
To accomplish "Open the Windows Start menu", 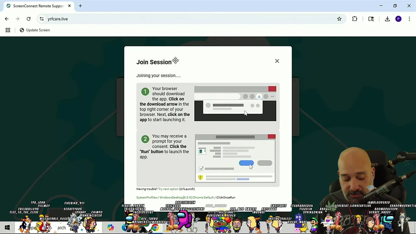I will click(7, 227).
